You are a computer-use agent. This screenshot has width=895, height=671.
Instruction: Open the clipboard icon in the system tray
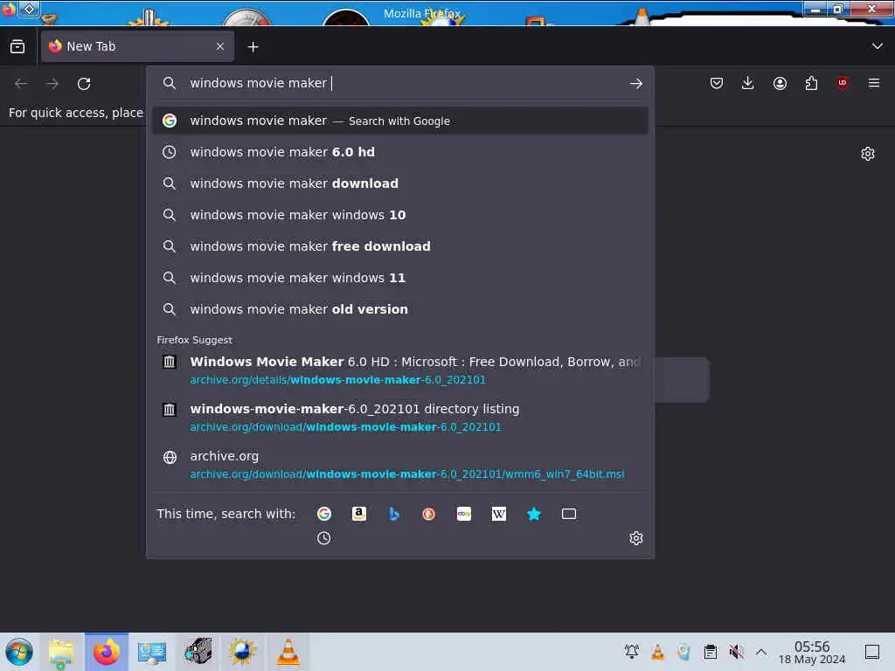click(710, 652)
